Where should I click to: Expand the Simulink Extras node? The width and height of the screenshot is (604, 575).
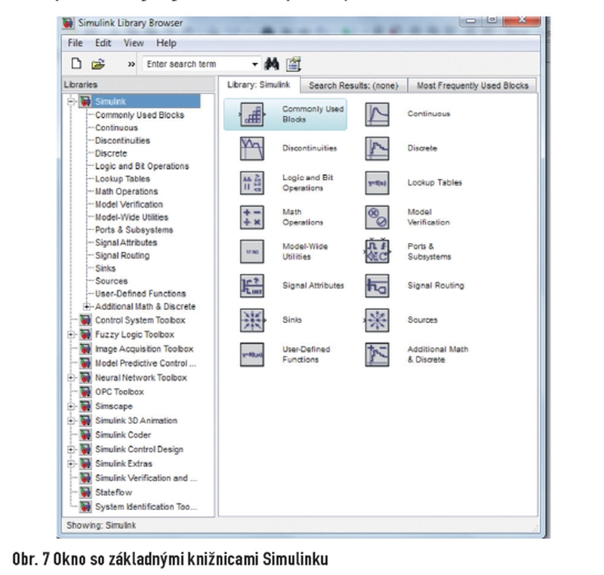pyautogui.click(x=71, y=463)
